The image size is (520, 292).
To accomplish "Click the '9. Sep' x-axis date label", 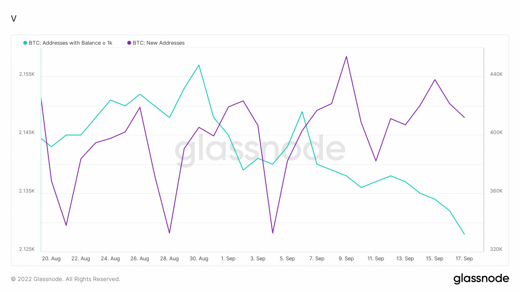I will coord(346,259).
